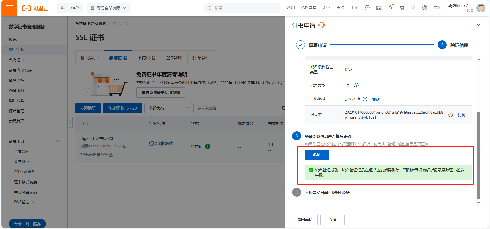Launch the Cloud Shell terminal icon

(379, 8)
